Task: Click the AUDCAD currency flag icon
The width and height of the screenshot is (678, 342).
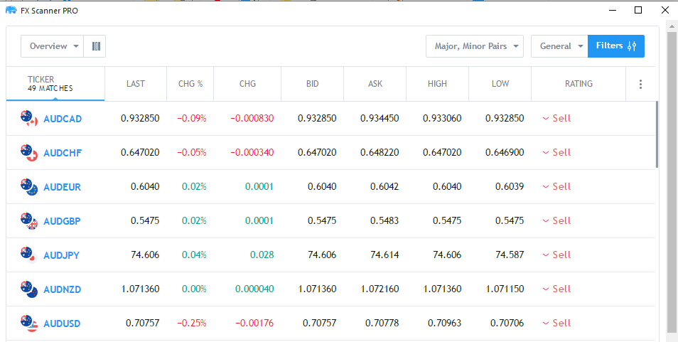Action: [x=29, y=119]
